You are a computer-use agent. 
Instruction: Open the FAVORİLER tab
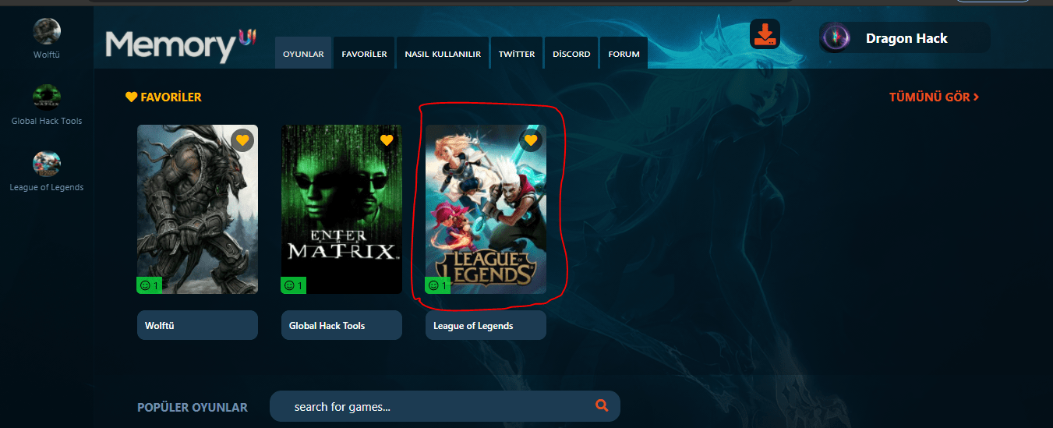364,53
